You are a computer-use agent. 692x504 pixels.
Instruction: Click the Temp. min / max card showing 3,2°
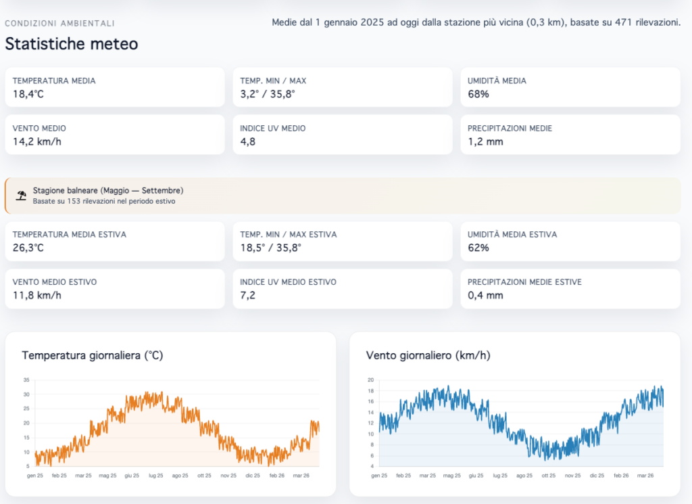[343, 87]
